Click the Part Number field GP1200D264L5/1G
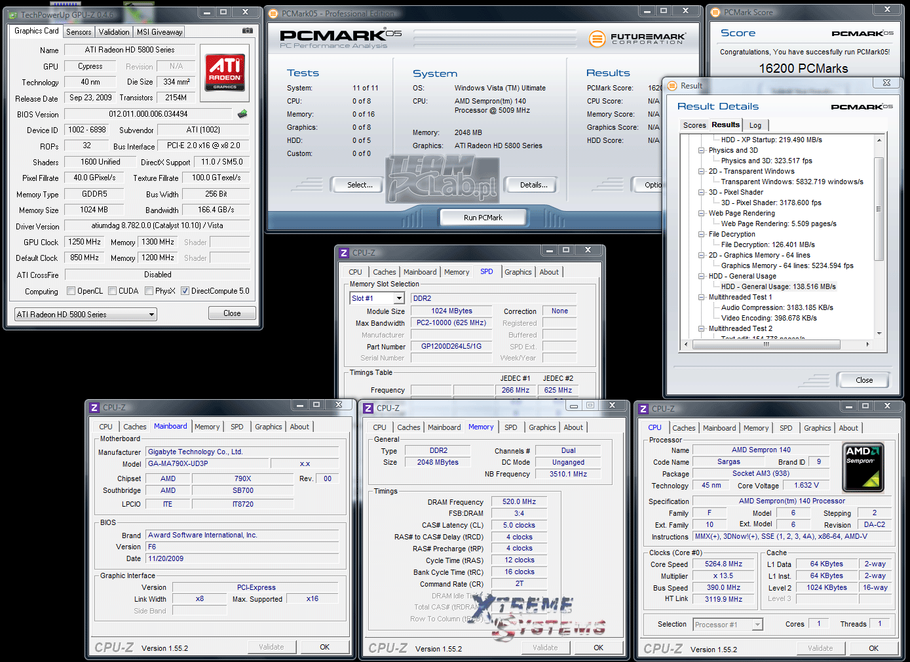Image resolution: width=910 pixels, height=662 pixels. (x=451, y=346)
